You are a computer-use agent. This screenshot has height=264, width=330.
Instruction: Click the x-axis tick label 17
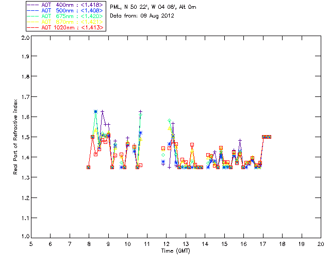(x=263, y=244)
